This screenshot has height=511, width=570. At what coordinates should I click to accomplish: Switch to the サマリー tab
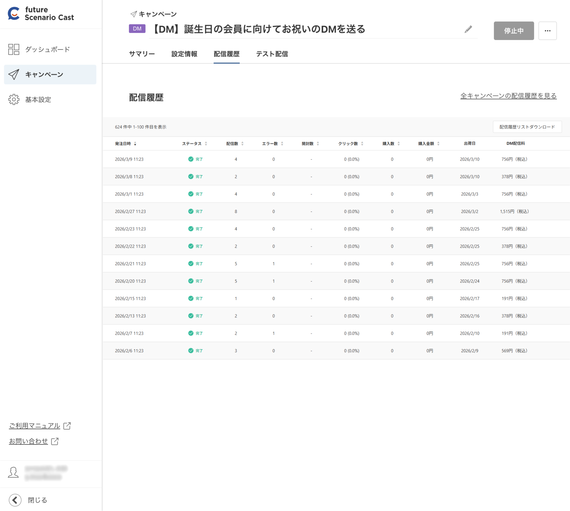(142, 54)
